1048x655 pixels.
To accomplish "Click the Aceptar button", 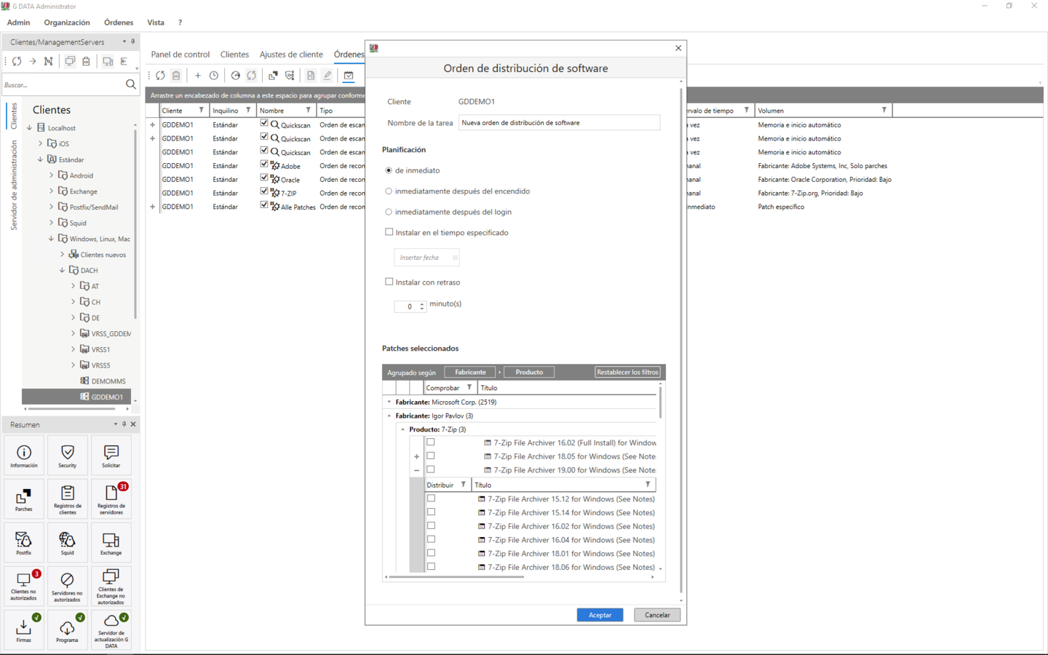I will pos(600,615).
